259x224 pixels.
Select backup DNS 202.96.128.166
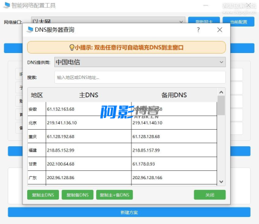[174, 177]
